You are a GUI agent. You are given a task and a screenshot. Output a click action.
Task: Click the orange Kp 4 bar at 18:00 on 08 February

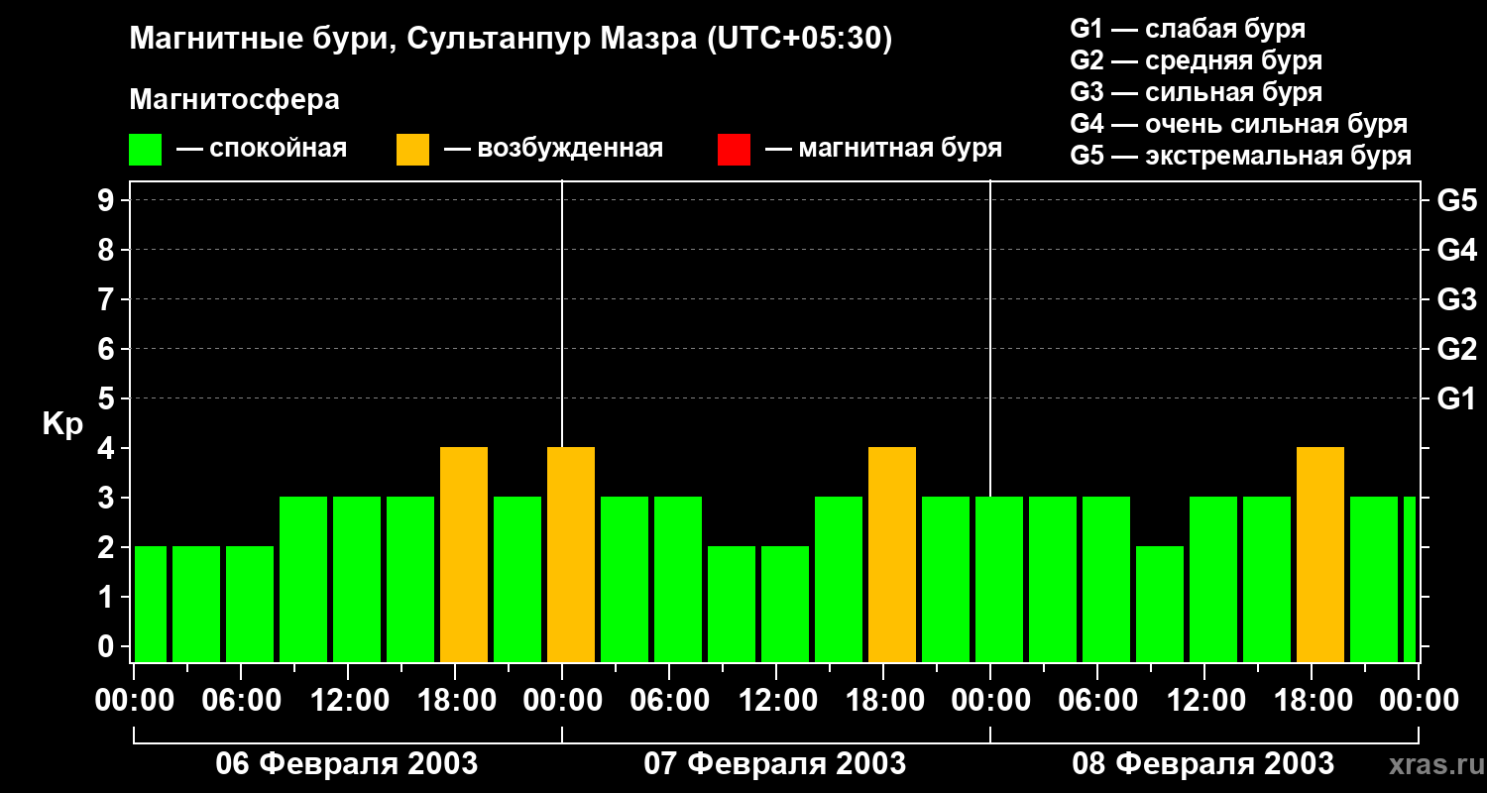(x=1320, y=555)
